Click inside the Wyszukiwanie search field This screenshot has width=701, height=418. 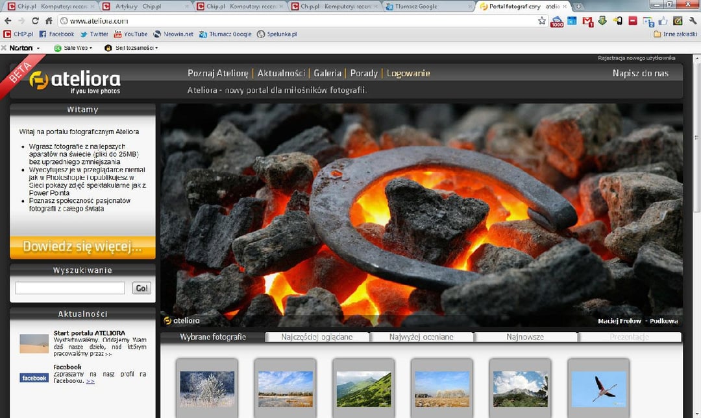click(x=70, y=288)
